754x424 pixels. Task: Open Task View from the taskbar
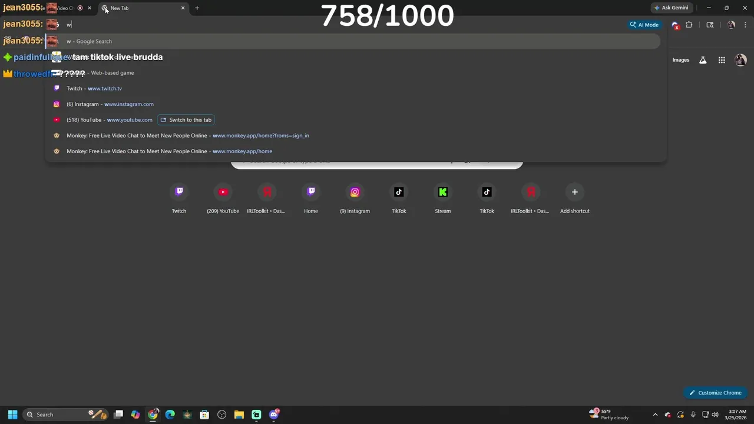[118, 415]
